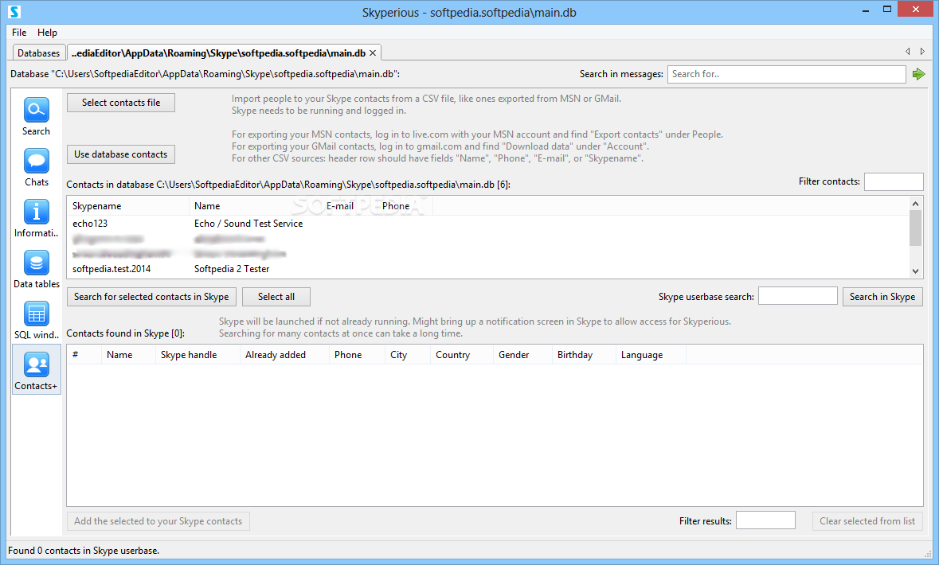
Task: Click Use database contacts button
Action: [x=121, y=154]
